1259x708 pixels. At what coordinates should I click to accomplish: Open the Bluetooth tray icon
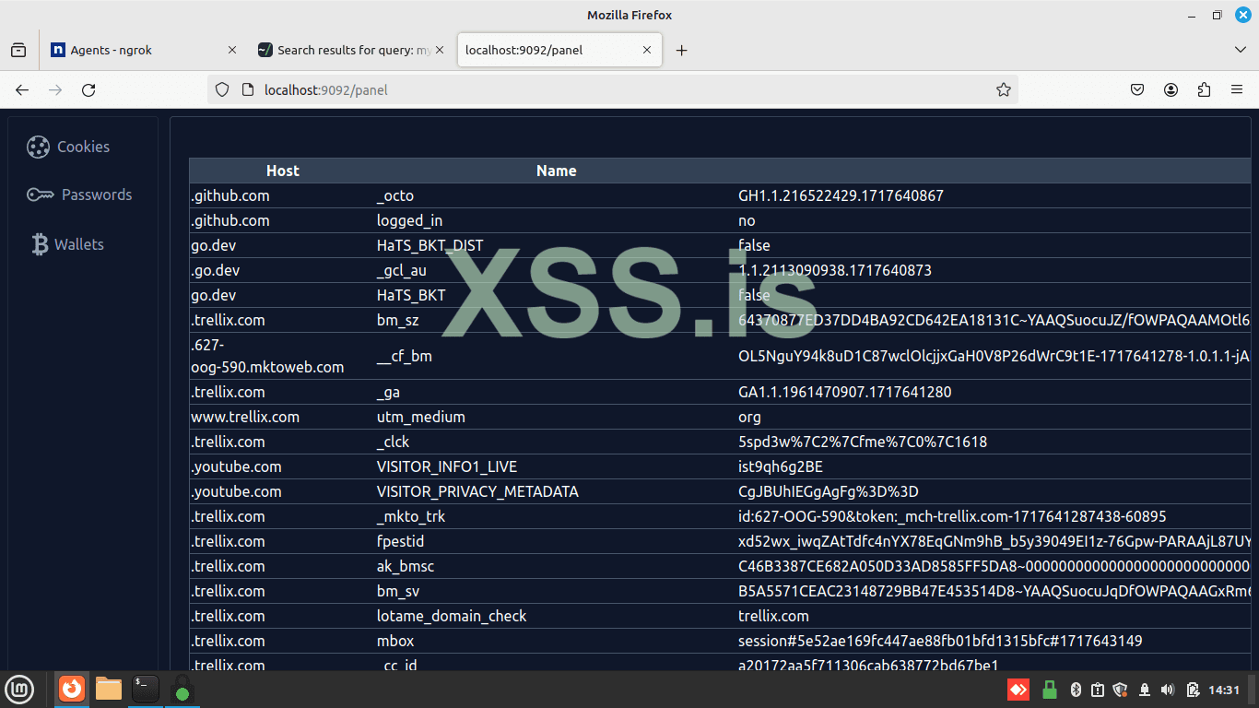click(x=1075, y=690)
